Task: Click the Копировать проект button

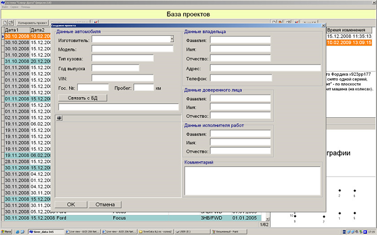Action: 32,23
